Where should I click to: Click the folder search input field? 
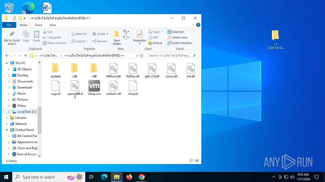pyautogui.click(x=170, y=56)
